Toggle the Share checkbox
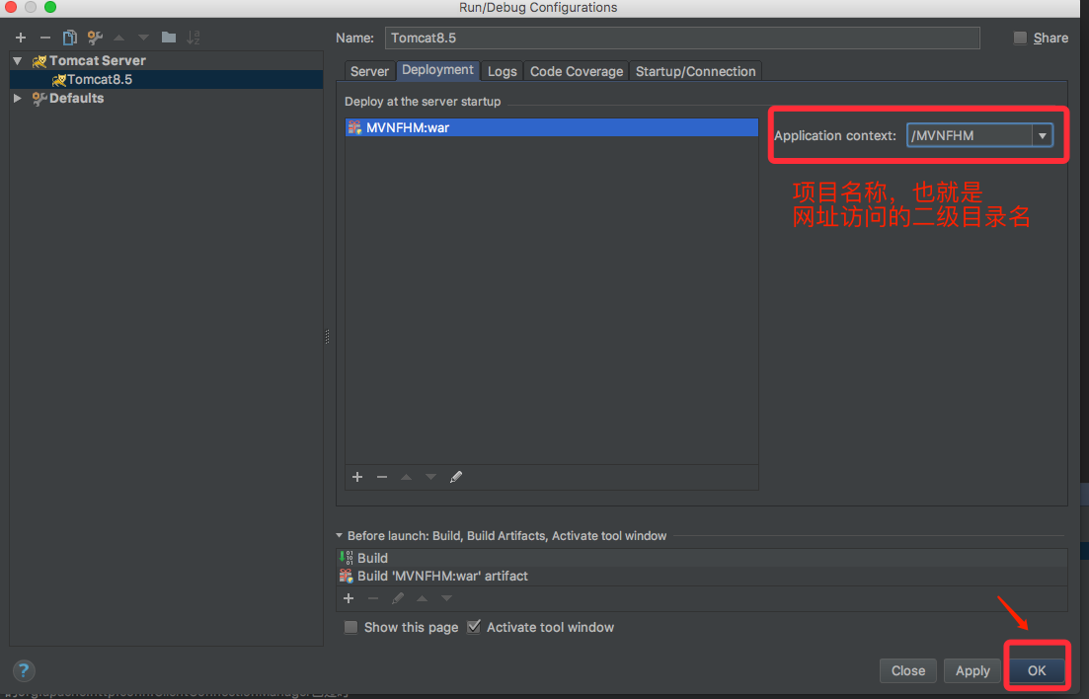Image resolution: width=1089 pixels, height=699 pixels. pos(1020,39)
